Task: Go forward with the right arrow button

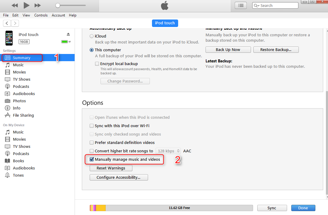Action: tap(15, 23)
